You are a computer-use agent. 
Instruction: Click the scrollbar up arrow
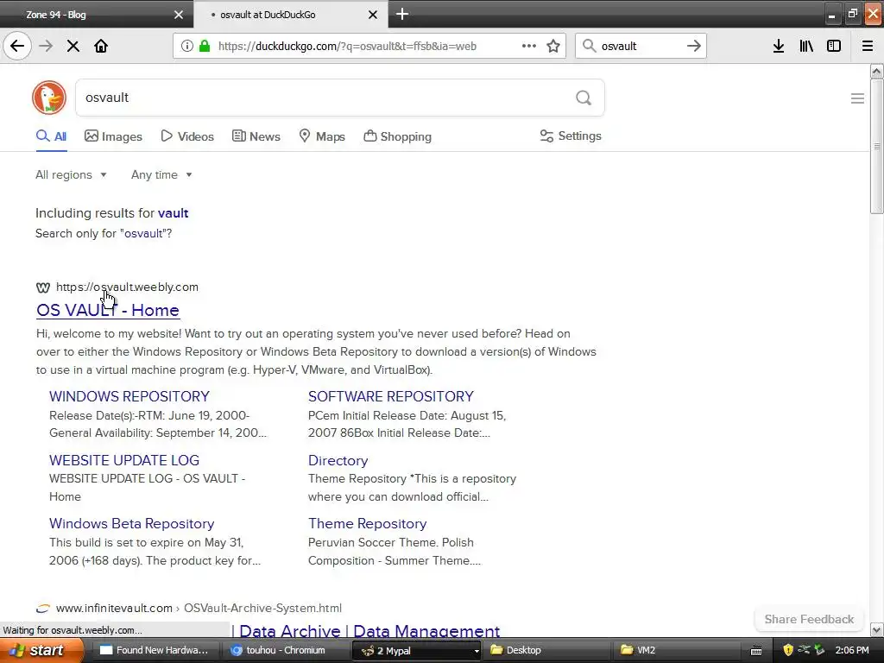[x=876, y=71]
